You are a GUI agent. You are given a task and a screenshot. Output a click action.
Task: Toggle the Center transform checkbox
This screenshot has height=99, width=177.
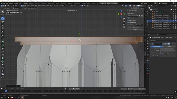pos(128,18)
